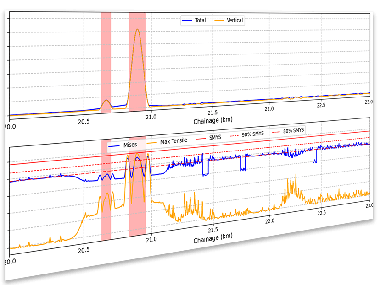Click the "Mises" legend label
This screenshot has width=380, height=285.
[x=130, y=145]
